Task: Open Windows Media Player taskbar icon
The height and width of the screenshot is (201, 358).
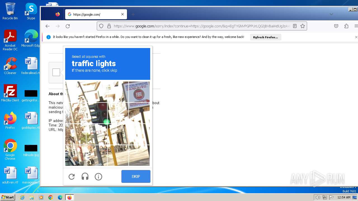Action: click(41, 197)
